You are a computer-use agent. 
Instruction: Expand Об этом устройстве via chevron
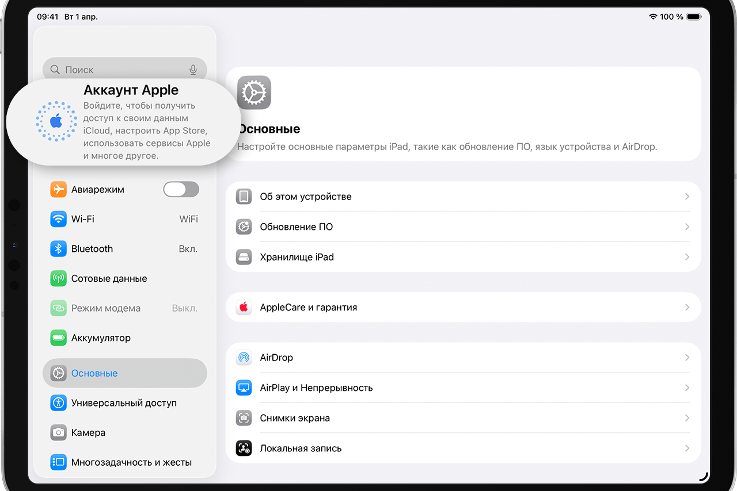pyautogui.click(x=687, y=197)
